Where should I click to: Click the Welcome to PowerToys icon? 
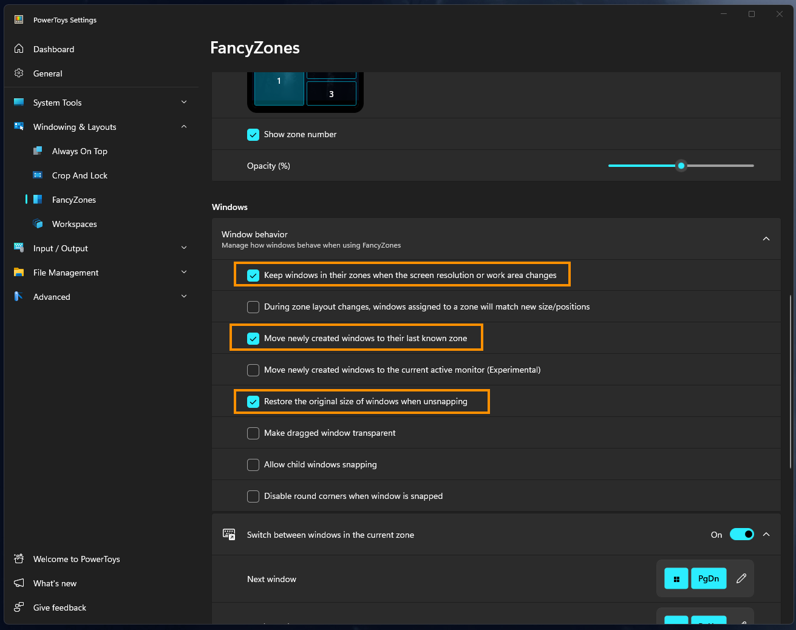tap(19, 559)
